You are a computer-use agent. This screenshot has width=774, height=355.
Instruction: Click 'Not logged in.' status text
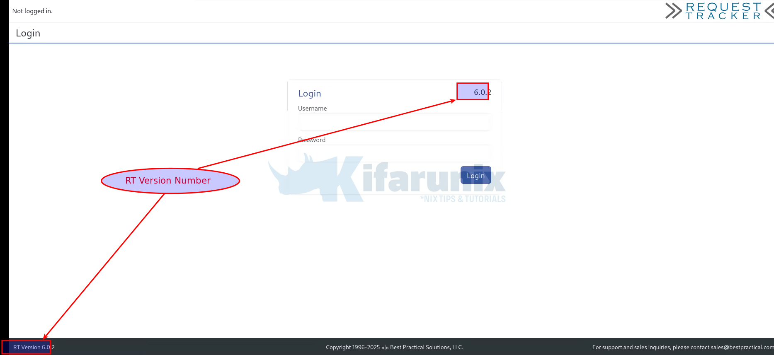pos(32,11)
